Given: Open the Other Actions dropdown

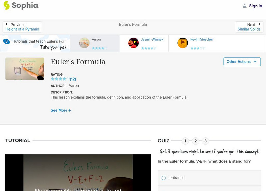Looking at the screenshot, I should (242, 62).
